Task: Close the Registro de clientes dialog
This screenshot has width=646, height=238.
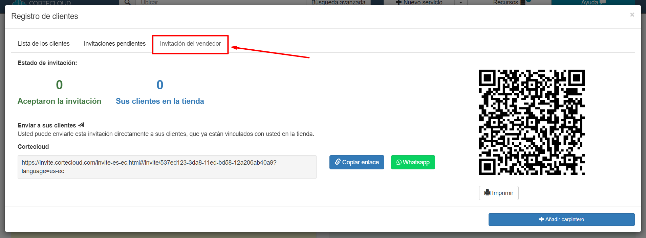Action: (x=632, y=15)
